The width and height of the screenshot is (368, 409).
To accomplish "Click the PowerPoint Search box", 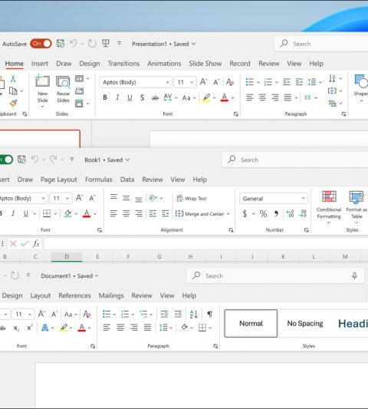I will coord(322,44).
